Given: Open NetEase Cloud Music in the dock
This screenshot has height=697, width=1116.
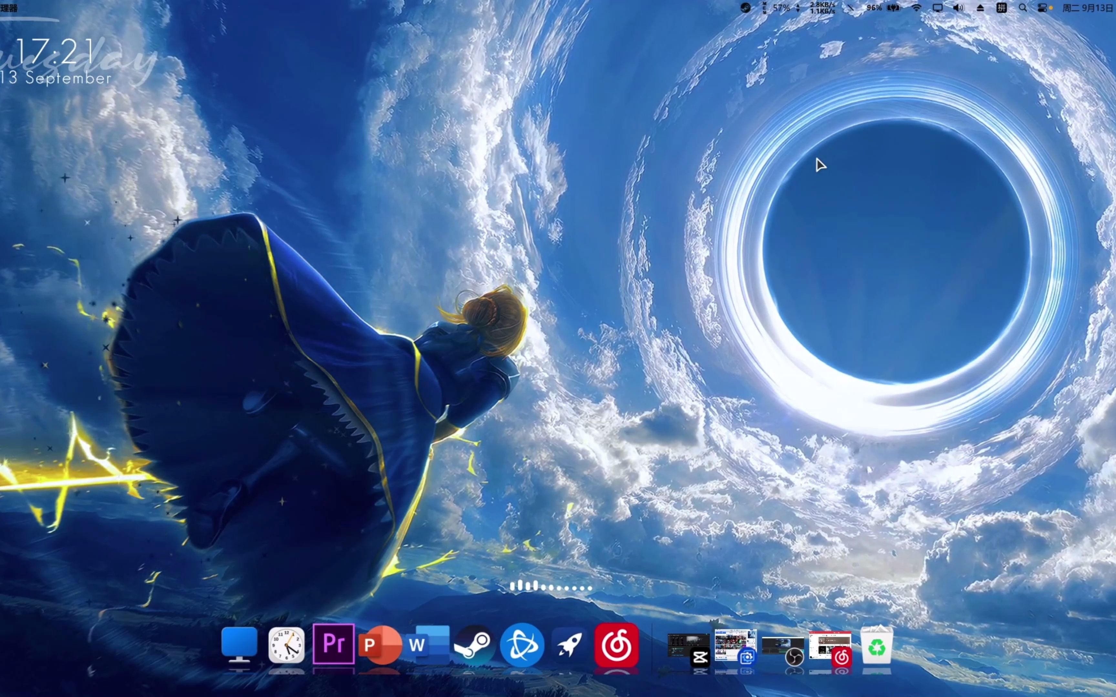Looking at the screenshot, I should [x=616, y=645].
